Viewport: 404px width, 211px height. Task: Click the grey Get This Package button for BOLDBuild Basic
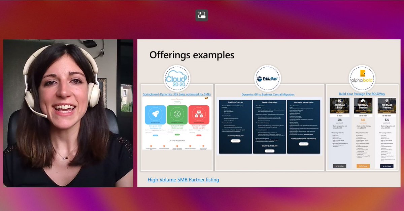[339, 166]
